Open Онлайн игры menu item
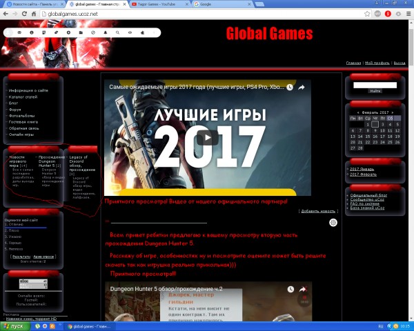 pyautogui.click(x=21, y=134)
